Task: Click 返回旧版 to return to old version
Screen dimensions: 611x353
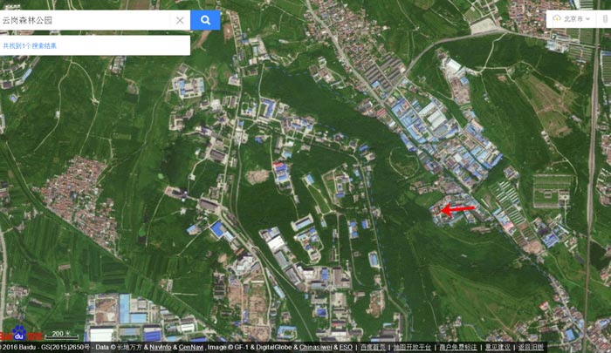Action: pyautogui.click(x=532, y=347)
